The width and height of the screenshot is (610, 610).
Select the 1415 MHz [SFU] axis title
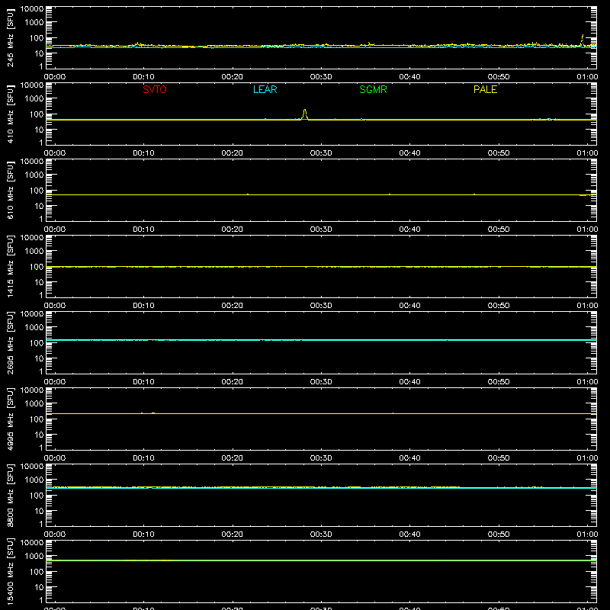(x=10, y=266)
